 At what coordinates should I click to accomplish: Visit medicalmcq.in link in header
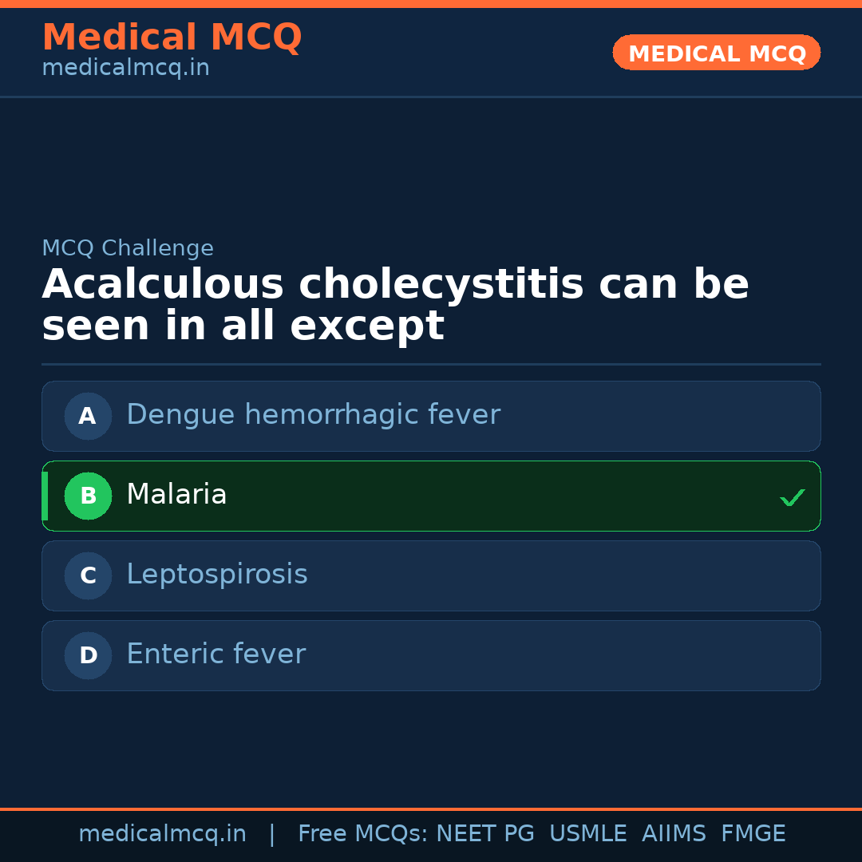point(125,69)
